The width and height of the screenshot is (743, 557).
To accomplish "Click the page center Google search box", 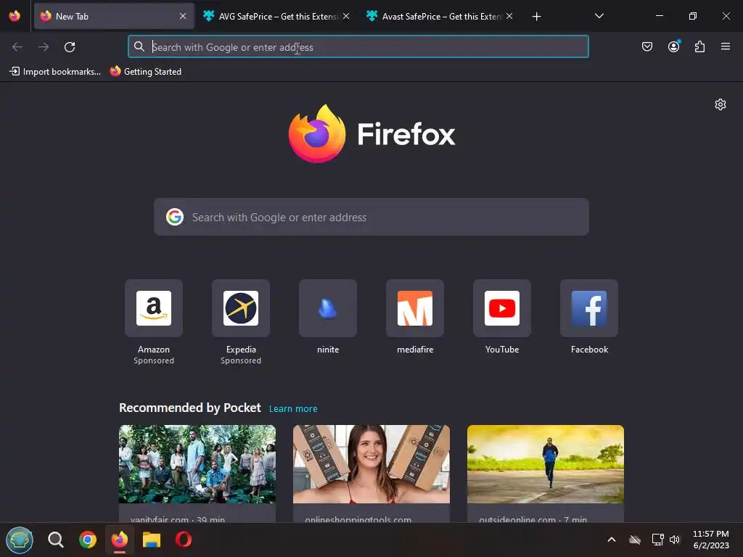I will click(371, 217).
